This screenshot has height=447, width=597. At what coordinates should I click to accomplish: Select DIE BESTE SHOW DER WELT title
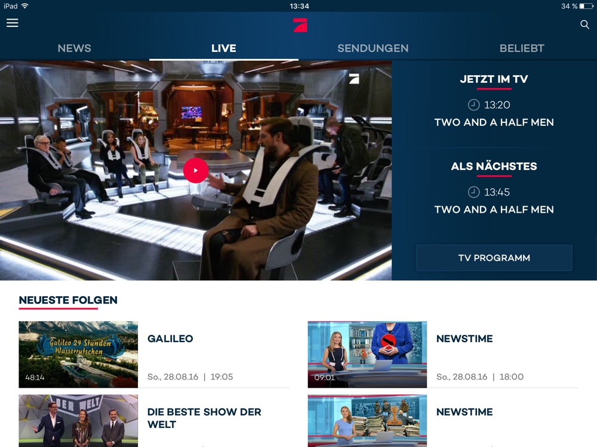pyautogui.click(x=204, y=418)
